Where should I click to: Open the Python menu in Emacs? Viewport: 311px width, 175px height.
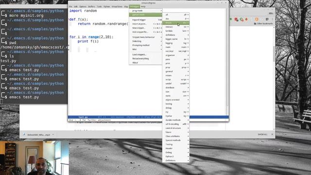pyautogui.click(x=106, y=6)
